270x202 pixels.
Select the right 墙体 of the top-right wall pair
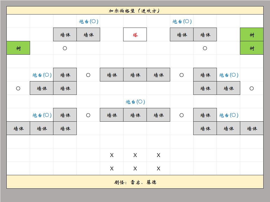coord(205,35)
